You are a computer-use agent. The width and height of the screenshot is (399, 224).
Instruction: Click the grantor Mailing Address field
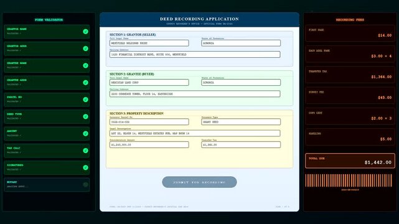(195, 54)
